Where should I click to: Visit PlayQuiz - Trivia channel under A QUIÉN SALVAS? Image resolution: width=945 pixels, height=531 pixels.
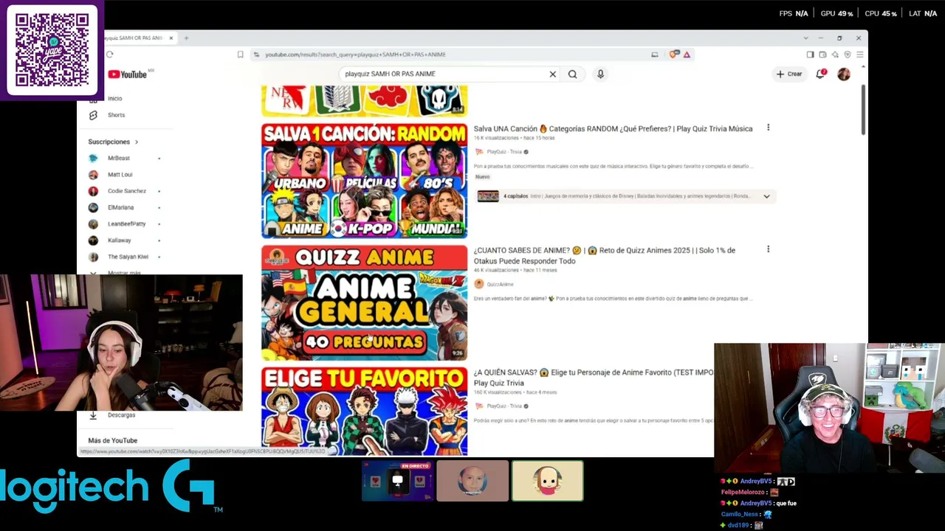[504, 406]
